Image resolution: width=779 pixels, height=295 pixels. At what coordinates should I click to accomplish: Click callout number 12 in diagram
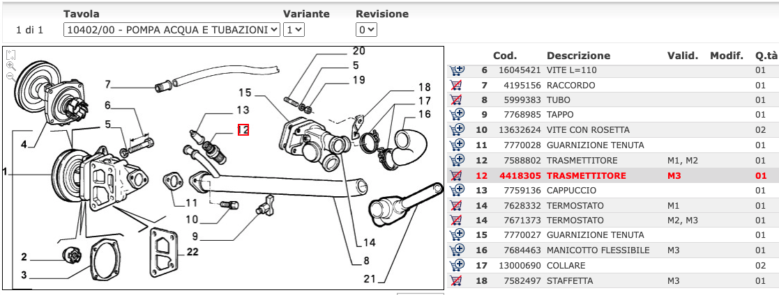click(x=243, y=129)
